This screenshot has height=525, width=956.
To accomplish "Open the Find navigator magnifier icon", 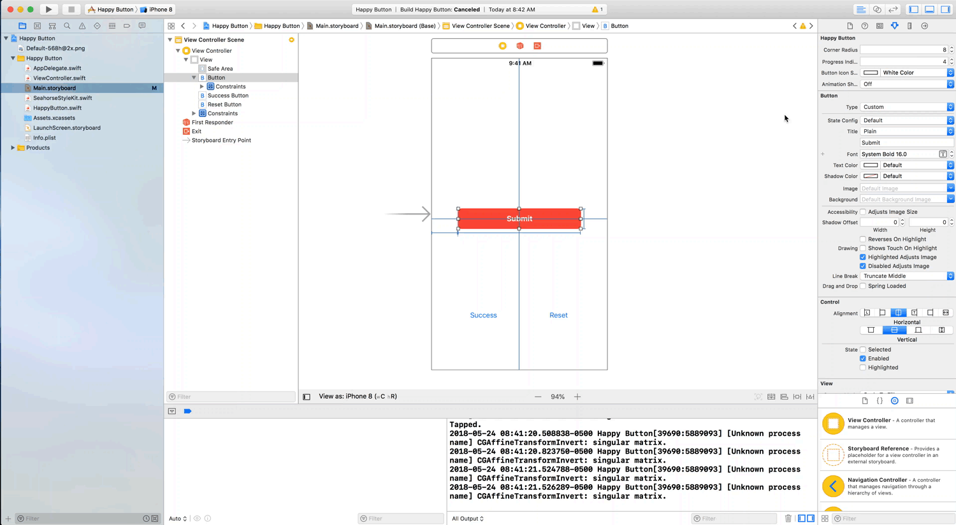I will point(67,26).
